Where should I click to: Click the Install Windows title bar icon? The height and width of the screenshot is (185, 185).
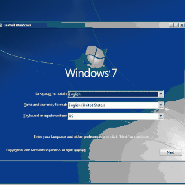1,25
